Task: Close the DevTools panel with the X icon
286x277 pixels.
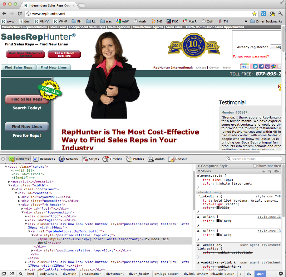Action: pos(3,159)
